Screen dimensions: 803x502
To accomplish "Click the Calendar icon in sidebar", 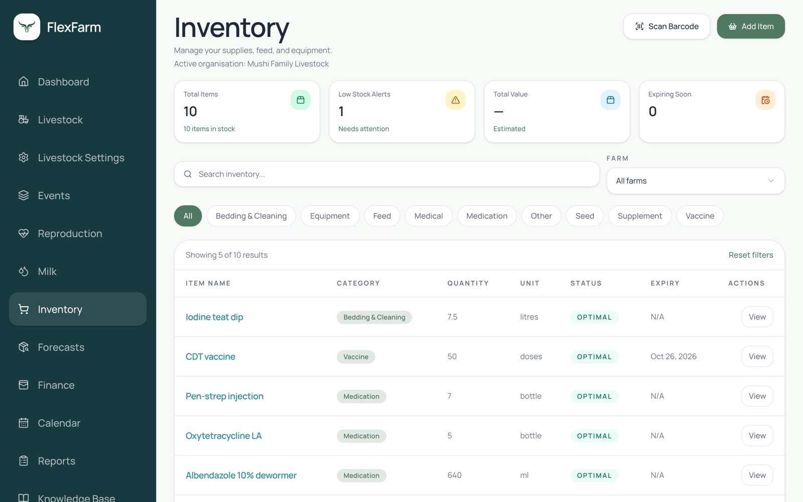I will coord(24,423).
